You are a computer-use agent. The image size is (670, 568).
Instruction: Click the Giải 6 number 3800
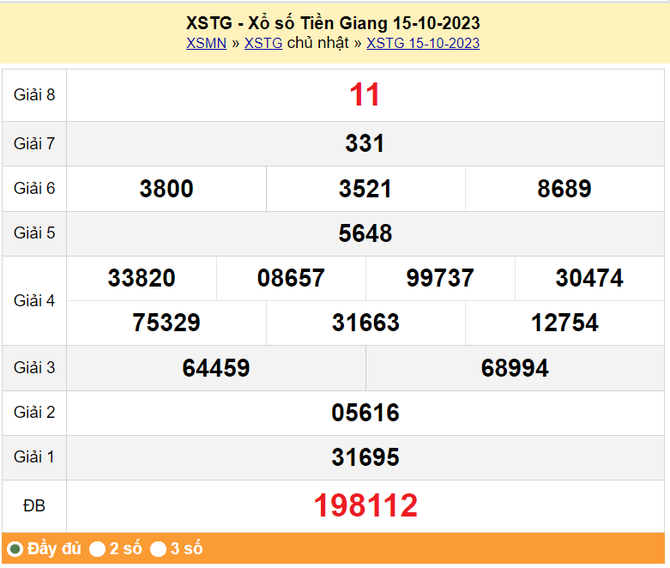click(x=166, y=189)
